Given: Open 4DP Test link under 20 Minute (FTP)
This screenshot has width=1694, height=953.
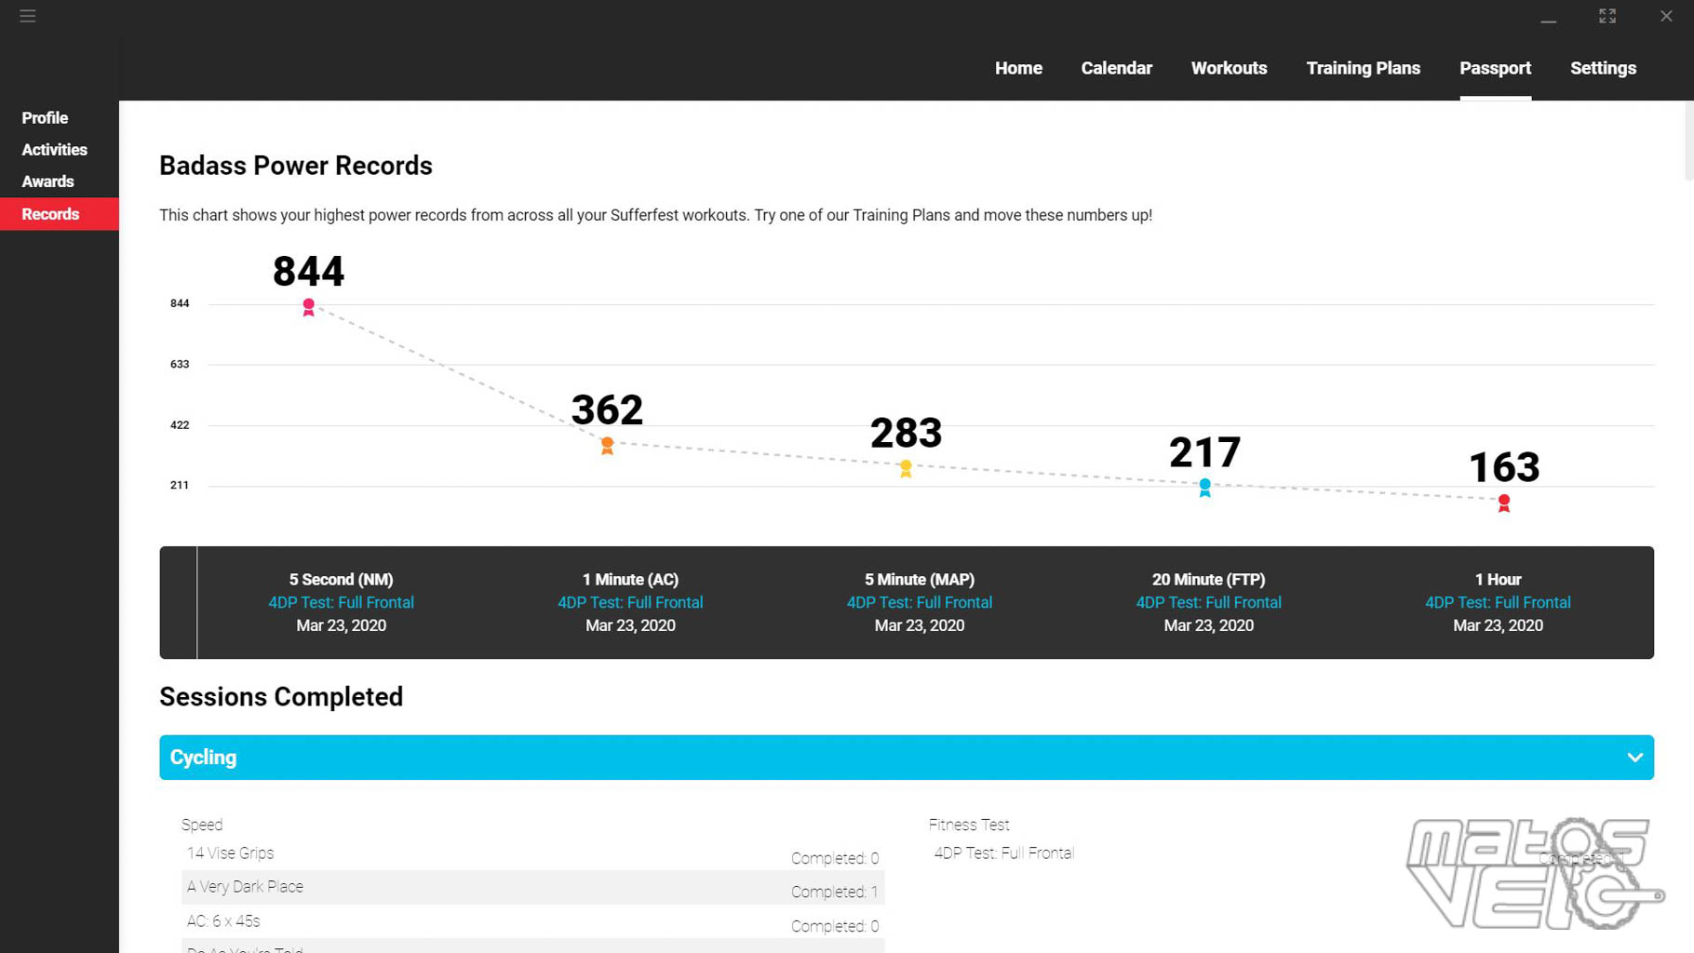Looking at the screenshot, I should click(x=1208, y=602).
